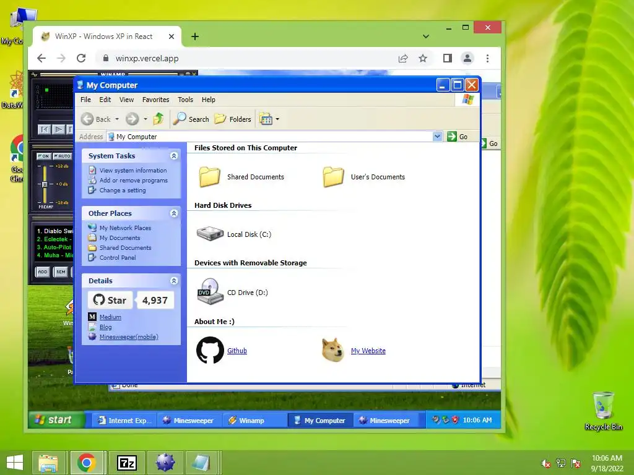Switch to Winamp taskbar item
The image size is (634, 475).
(x=255, y=421)
